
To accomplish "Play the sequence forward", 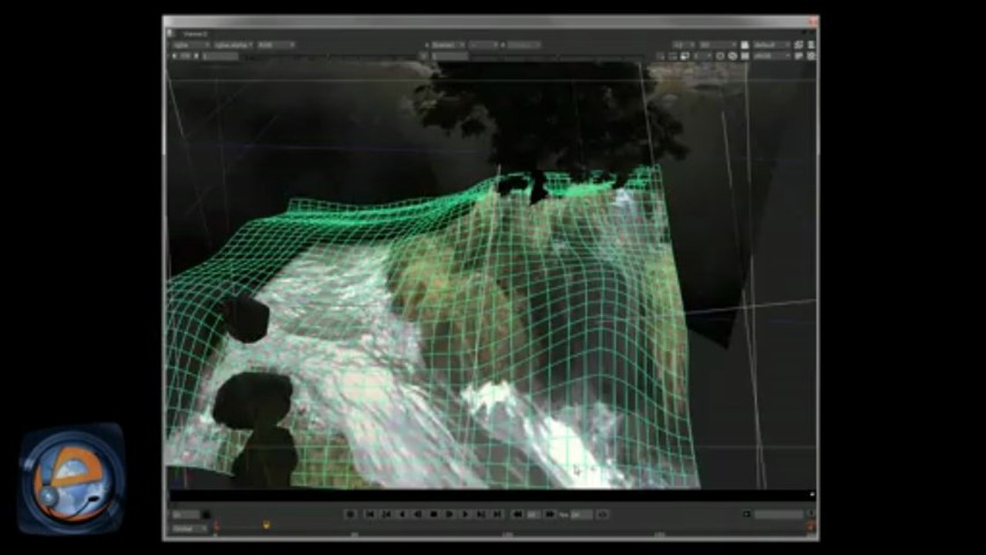I will point(449,514).
